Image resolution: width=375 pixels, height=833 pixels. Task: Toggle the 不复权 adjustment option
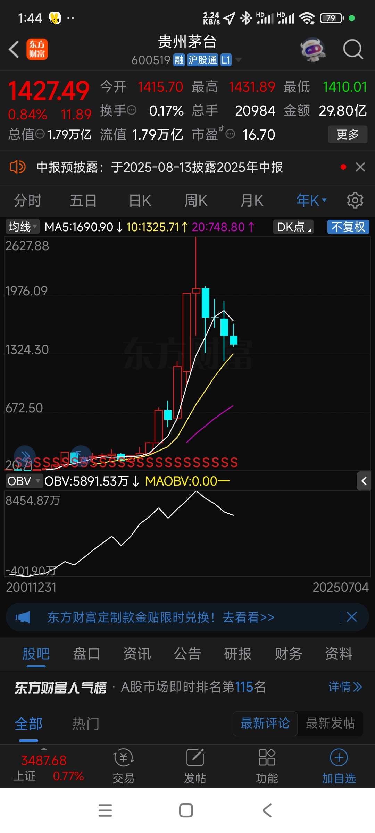(x=348, y=227)
